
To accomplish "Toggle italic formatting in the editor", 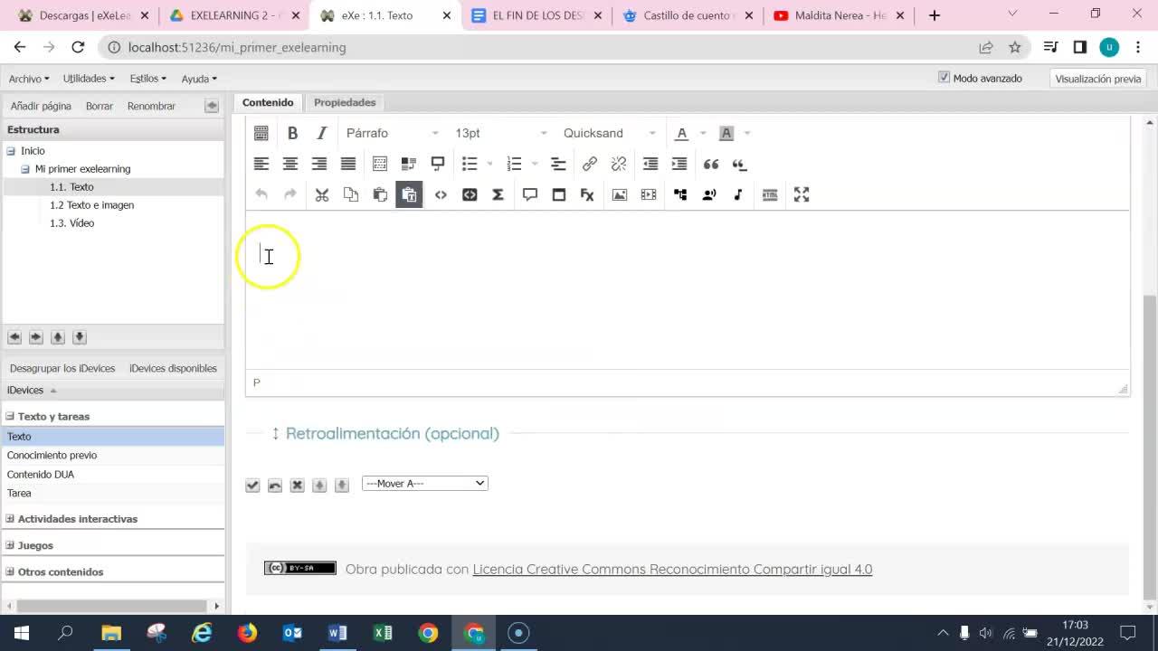I will [x=321, y=133].
